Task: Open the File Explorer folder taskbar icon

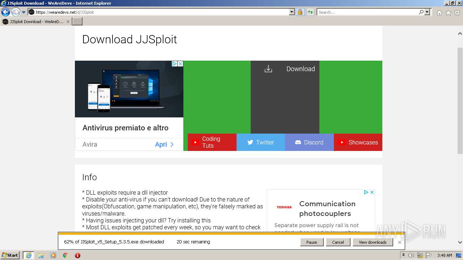Action: pos(41,255)
